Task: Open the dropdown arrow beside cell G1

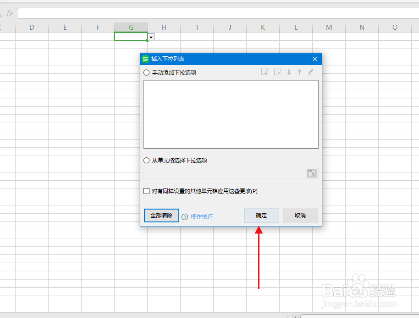Action: 151,38
